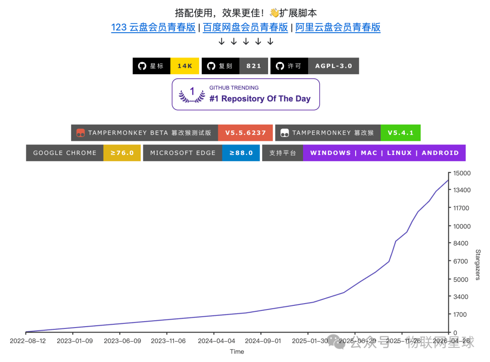Screen dimensions: 490x362
Task: Click the 搭配使用，效果更佳 heading text
Action: 220,13
